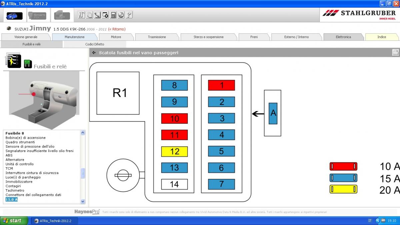Click the fuse list scrollbar thumb
This screenshot has width=400, height=225.
tap(83, 173)
